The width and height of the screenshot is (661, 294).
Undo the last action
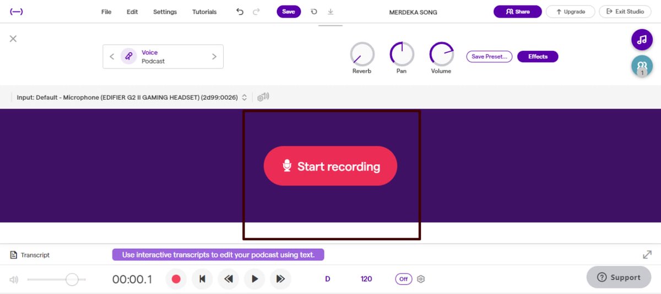click(240, 12)
